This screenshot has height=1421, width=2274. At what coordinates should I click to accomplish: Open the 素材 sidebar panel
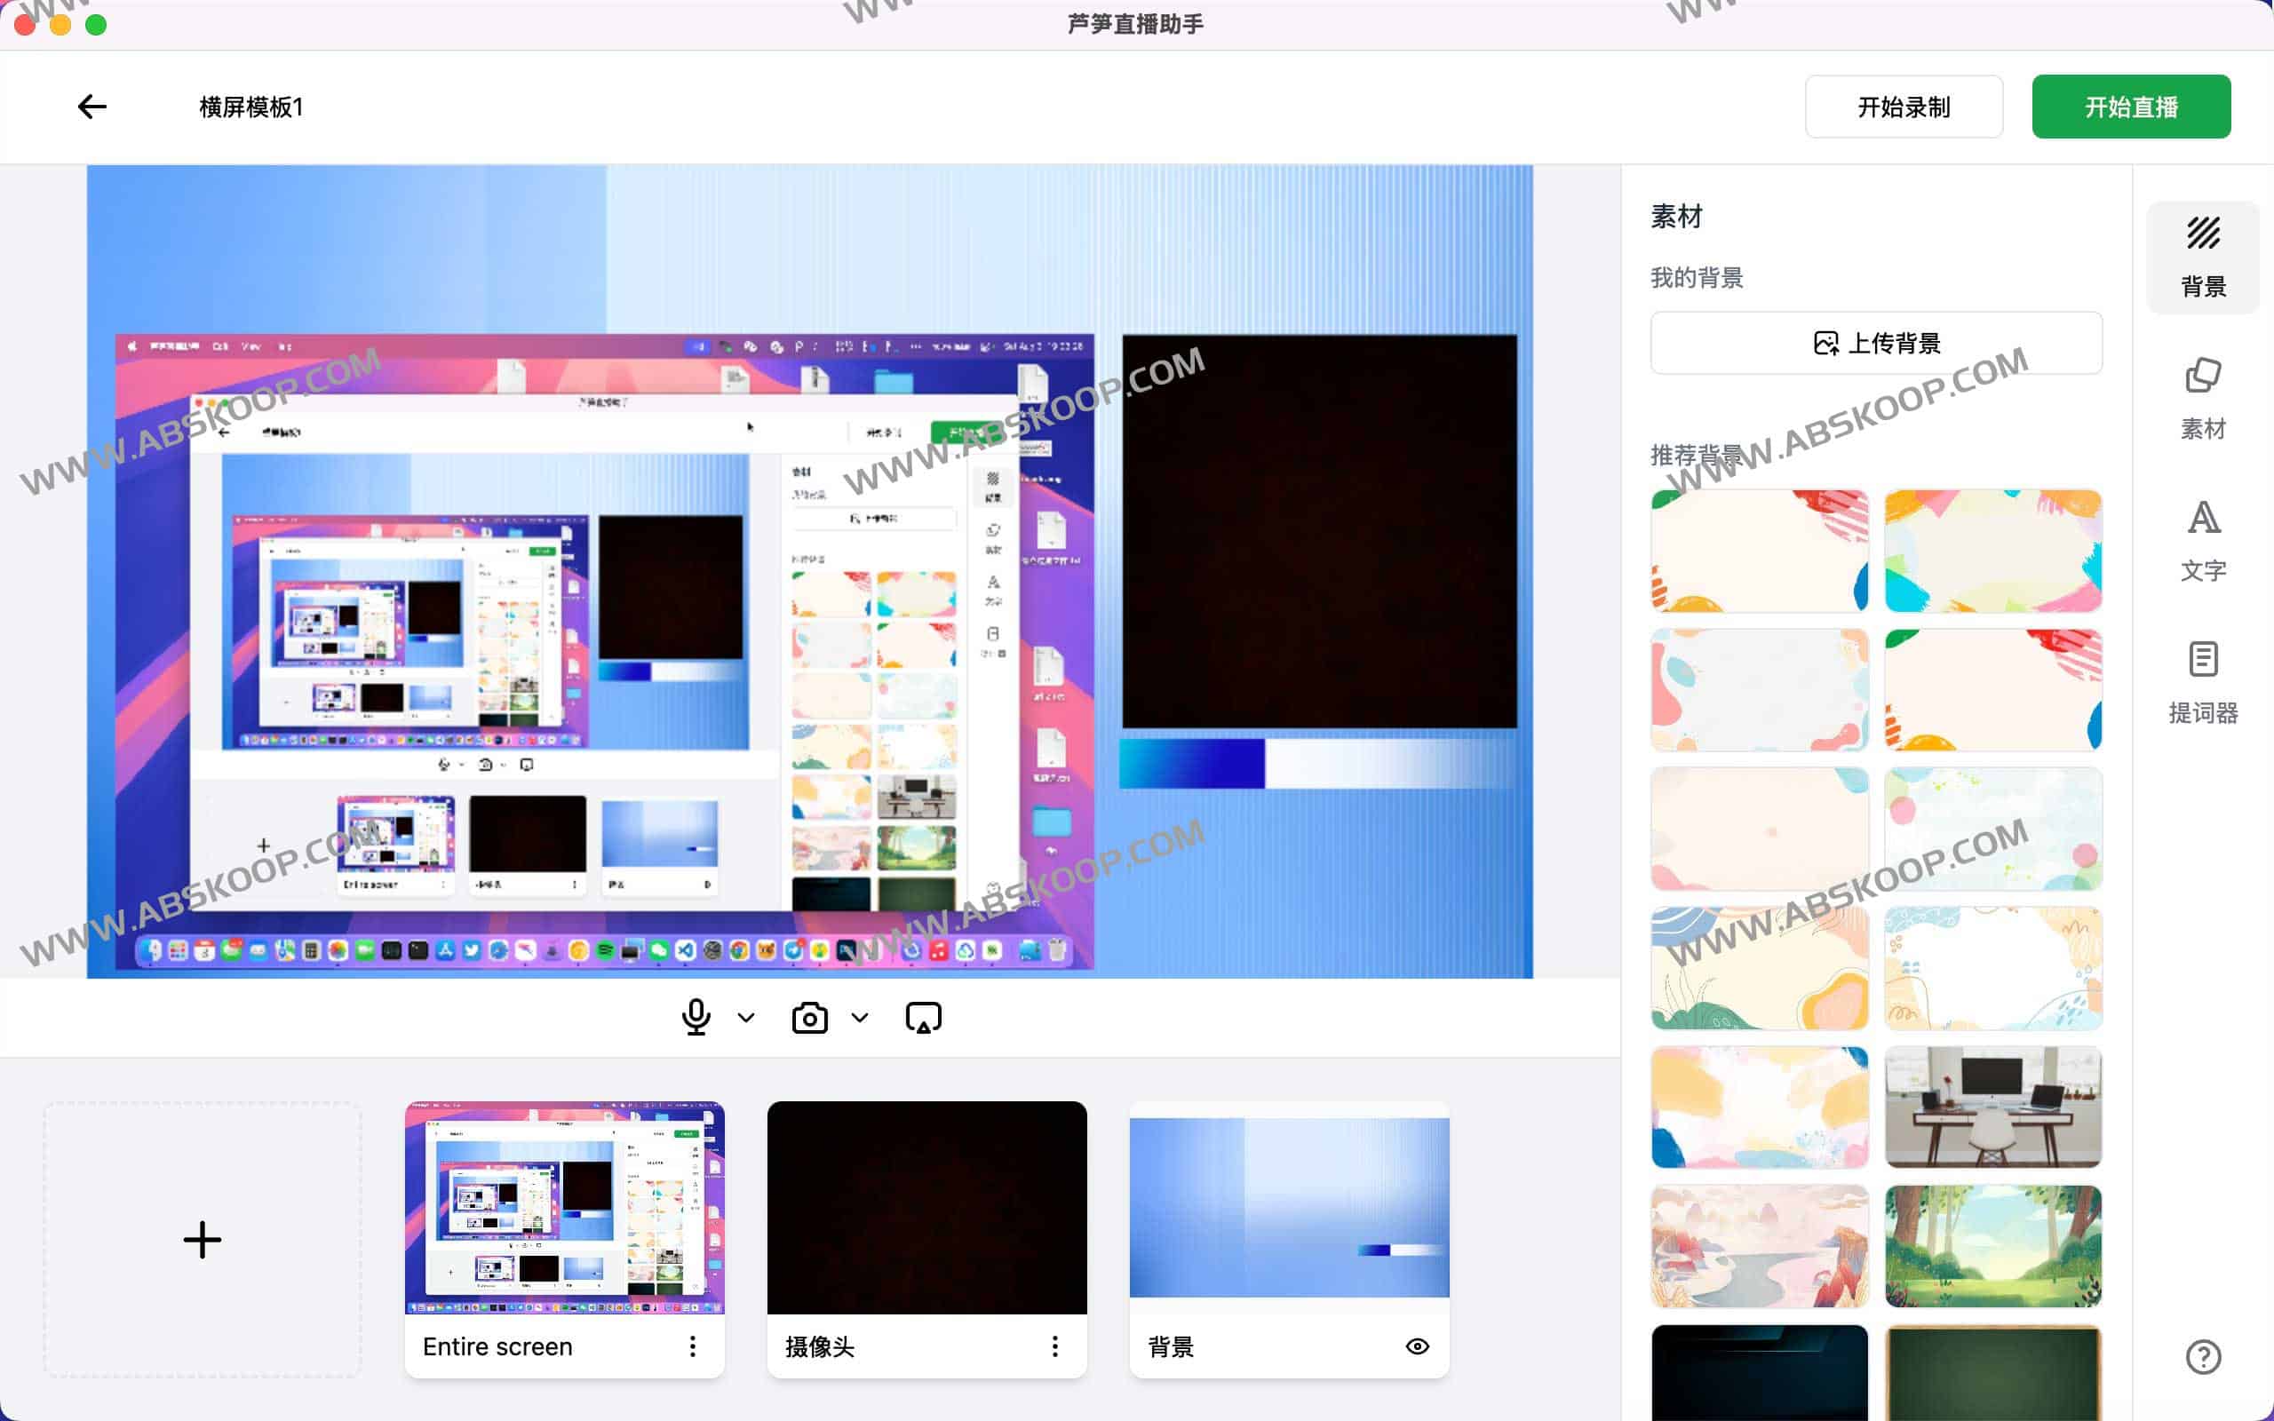(2202, 399)
